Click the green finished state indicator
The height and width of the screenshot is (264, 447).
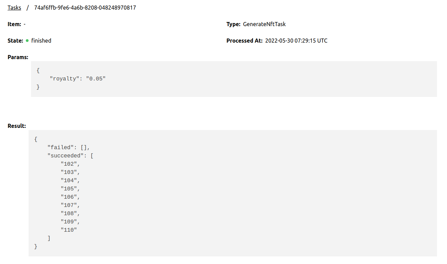27,41
